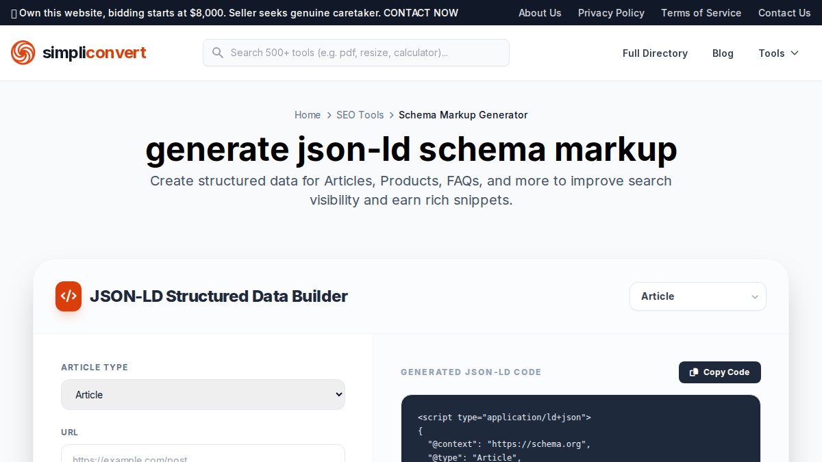Expand the Tools navigation dropdown

pos(778,53)
